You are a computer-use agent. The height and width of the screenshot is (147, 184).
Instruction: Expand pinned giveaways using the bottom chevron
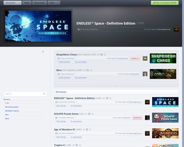point(116,86)
